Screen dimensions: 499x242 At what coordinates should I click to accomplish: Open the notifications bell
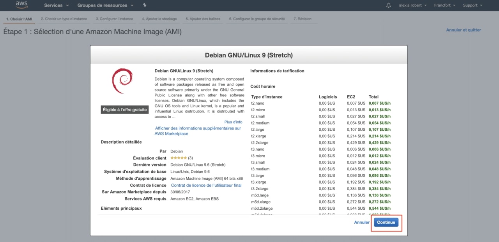(x=388, y=5)
